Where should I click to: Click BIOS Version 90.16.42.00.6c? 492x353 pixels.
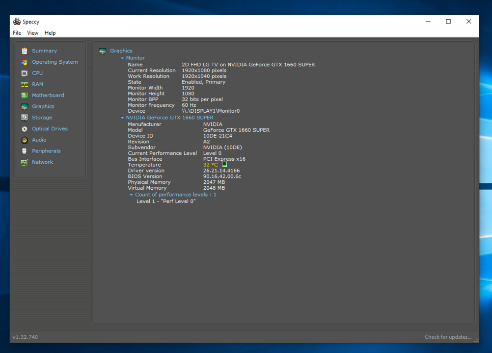[x=222, y=176]
